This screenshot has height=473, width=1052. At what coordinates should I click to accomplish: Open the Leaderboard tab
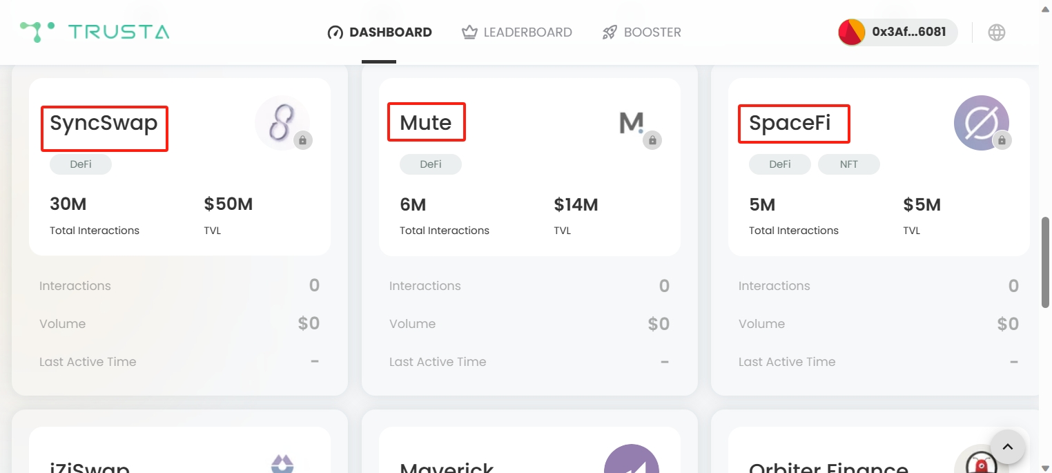click(x=517, y=32)
